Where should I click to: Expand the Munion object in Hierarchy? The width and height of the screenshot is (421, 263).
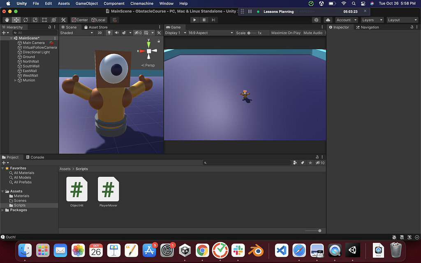[x=15, y=80]
